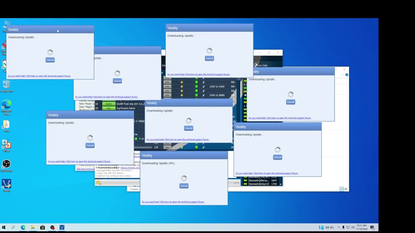
Task: Open the taskbar clock and date
Action: 362,227
